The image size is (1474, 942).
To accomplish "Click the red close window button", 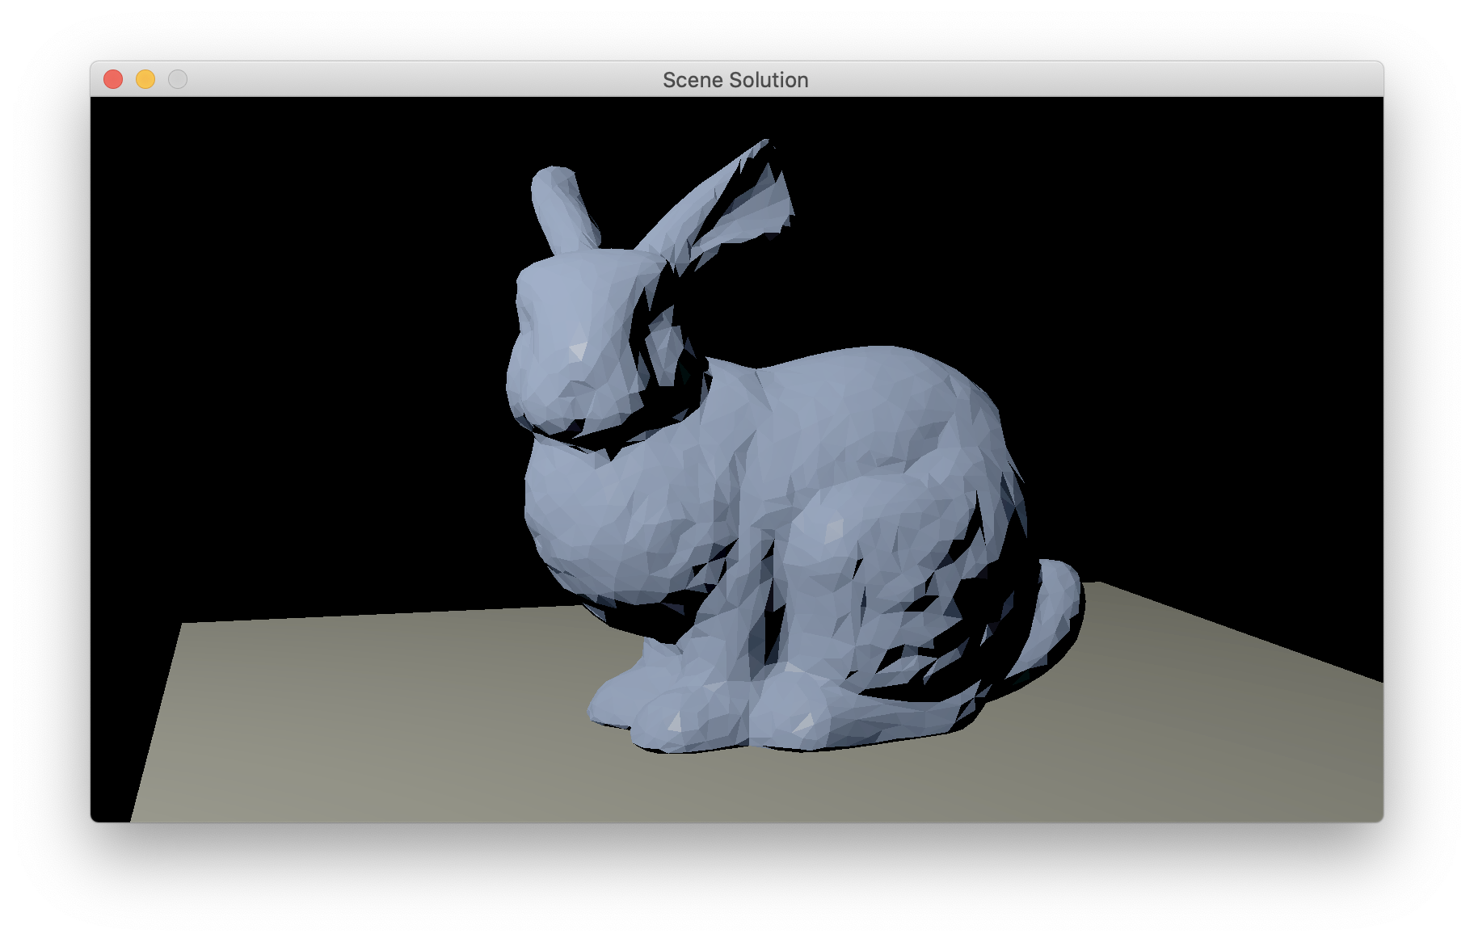I will tap(113, 79).
